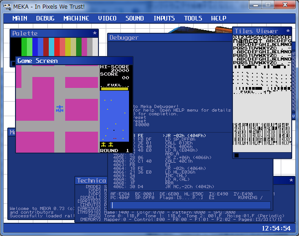299x236 pixels.
Task: Open the TOOLS menu
Action: click(x=193, y=18)
